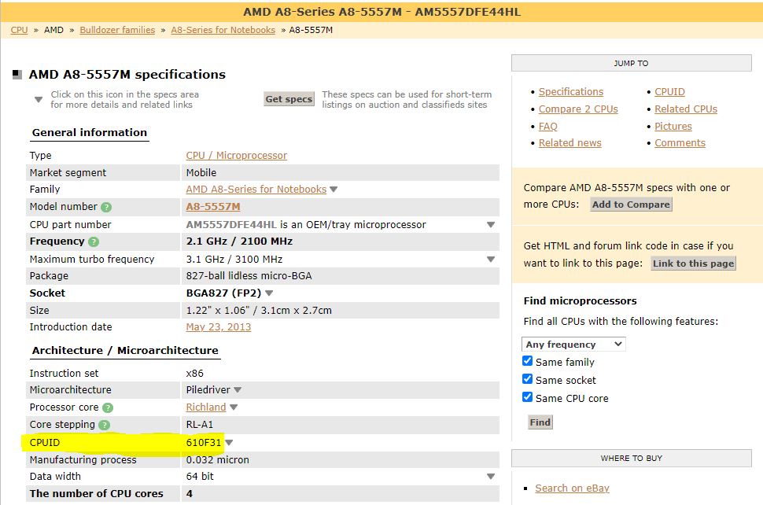
Task: Click the '2.1 GHz / 2100 MHz' value
Action: pos(239,241)
